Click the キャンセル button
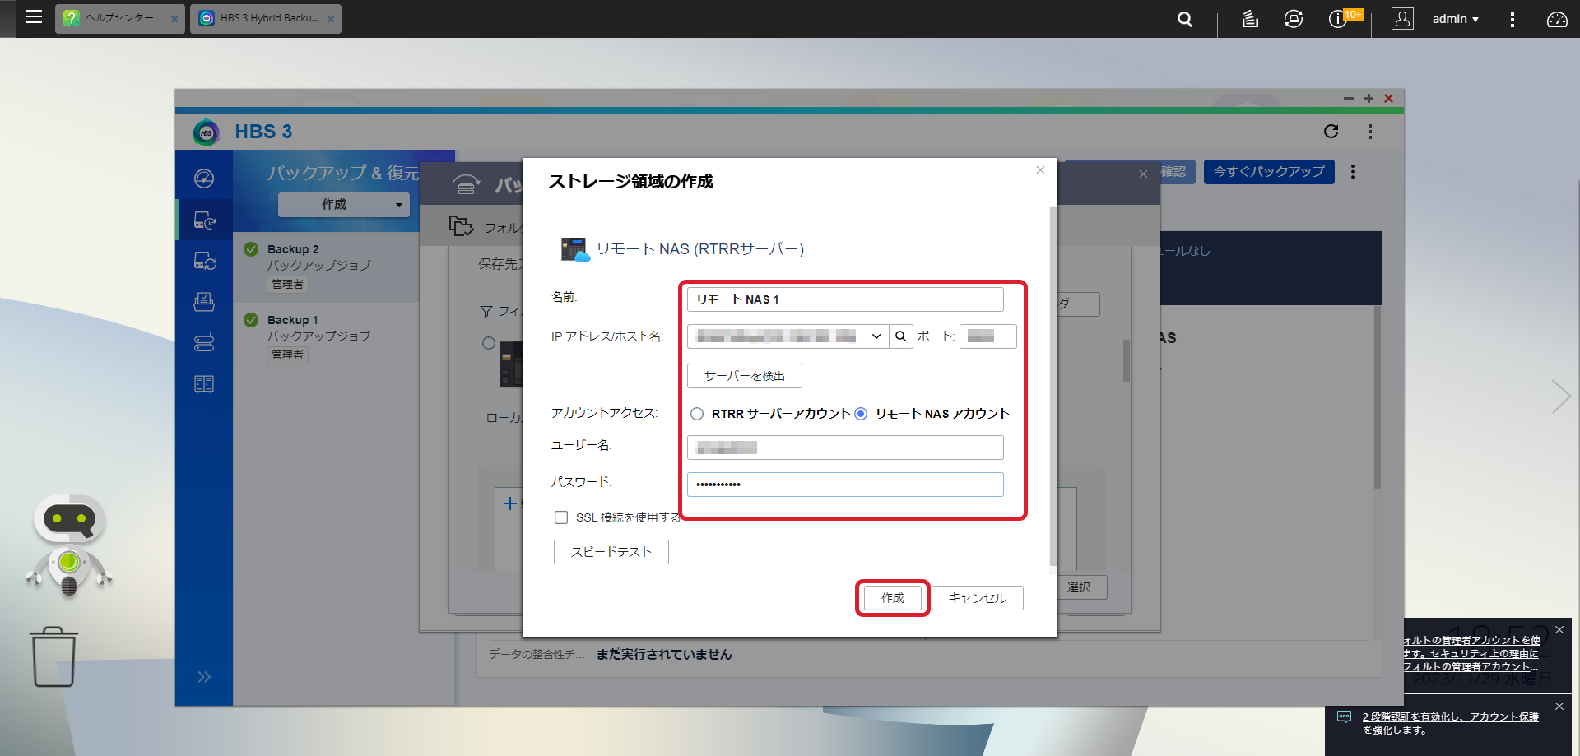Image resolution: width=1580 pixels, height=756 pixels. pyautogui.click(x=978, y=598)
